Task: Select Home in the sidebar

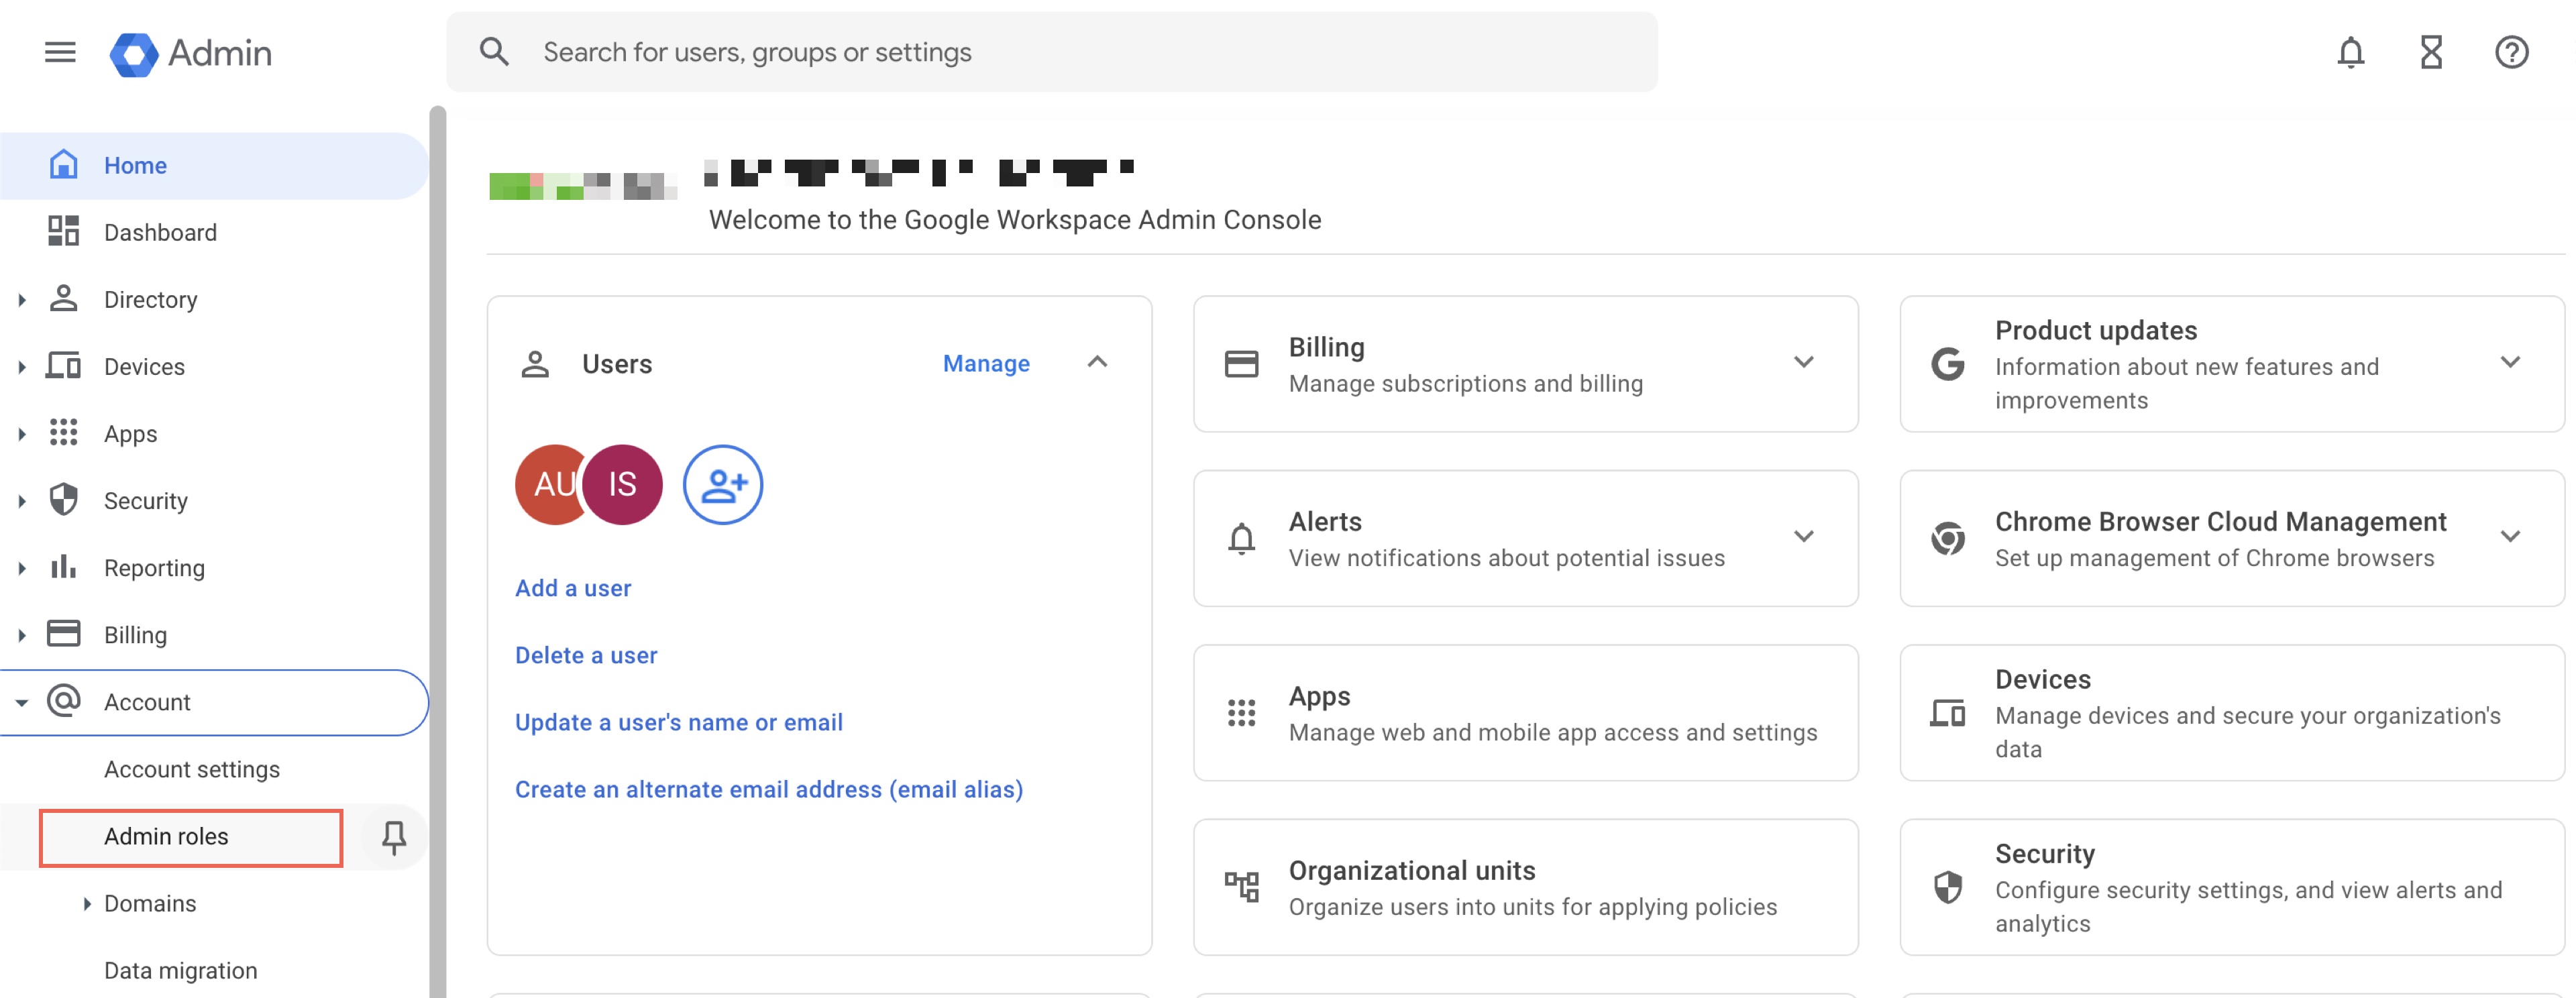Action: [x=214, y=165]
